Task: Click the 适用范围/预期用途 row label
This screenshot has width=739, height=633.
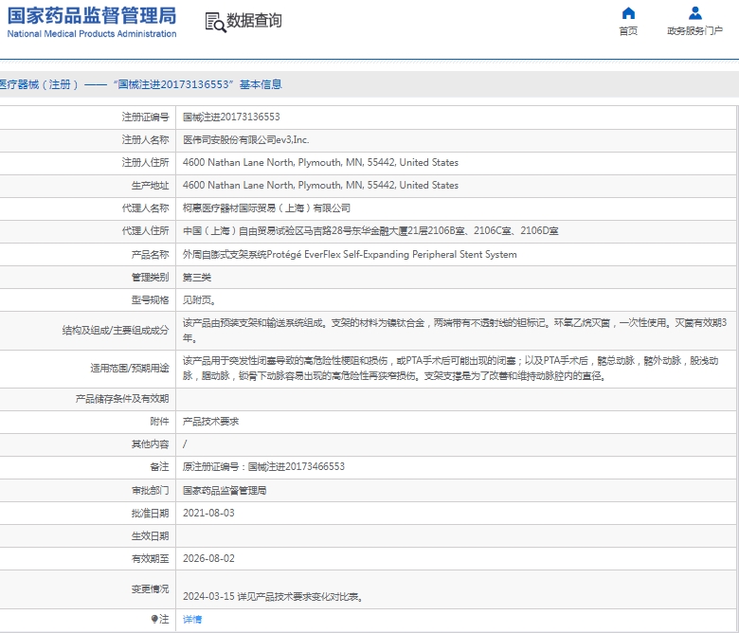Action: (130, 368)
